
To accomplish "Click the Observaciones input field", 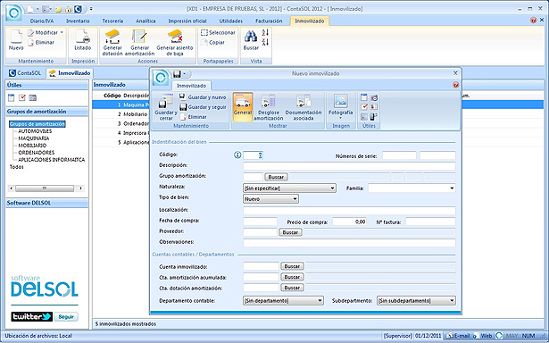I will [349, 243].
